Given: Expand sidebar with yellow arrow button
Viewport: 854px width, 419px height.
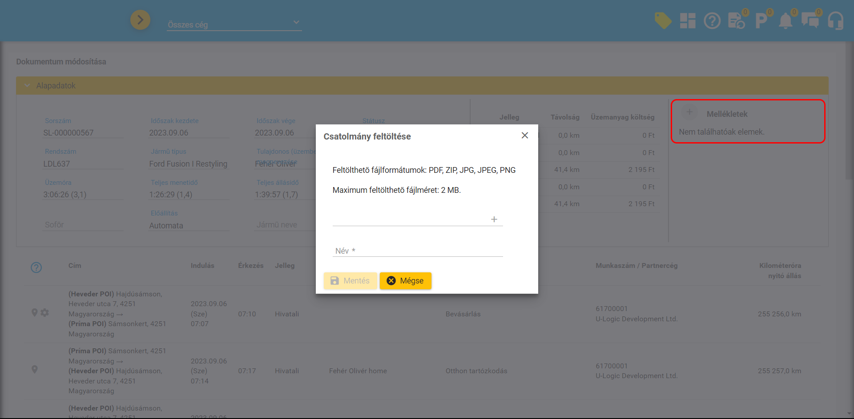Looking at the screenshot, I should coord(140,20).
